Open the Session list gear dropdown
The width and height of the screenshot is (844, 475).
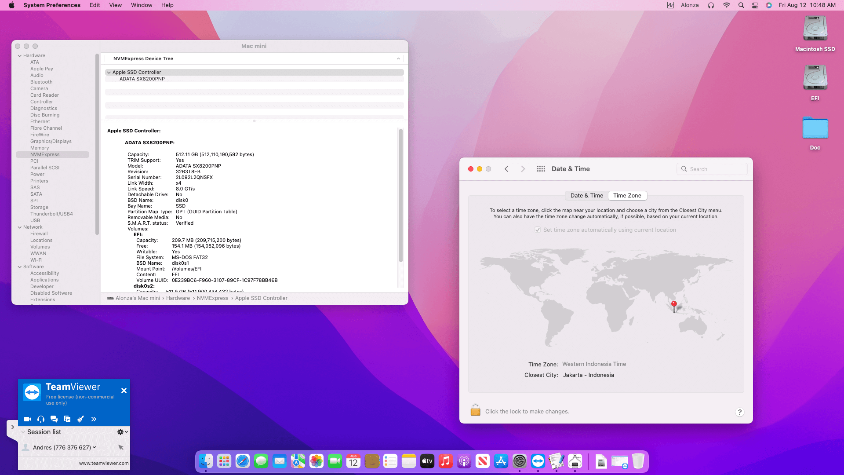122,432
